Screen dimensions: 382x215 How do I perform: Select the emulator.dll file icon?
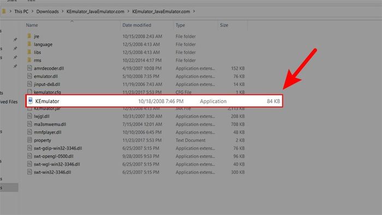point(29,76)
